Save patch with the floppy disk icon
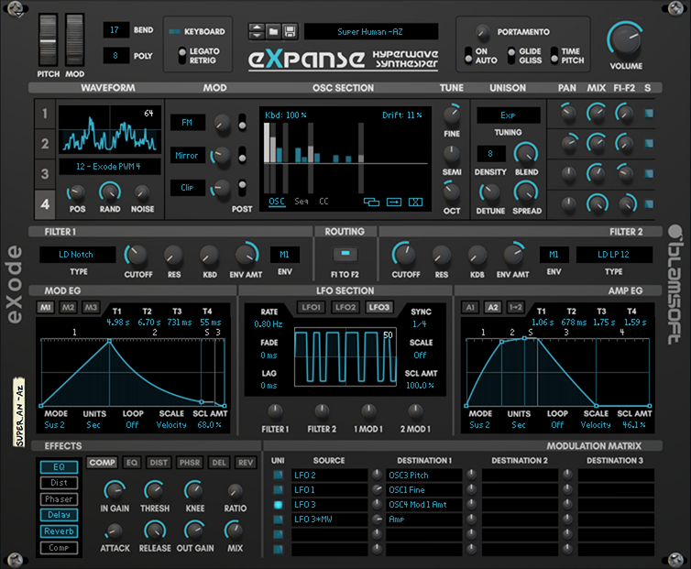The width and height of the screenshot is (691, 569). pos(290,32)
